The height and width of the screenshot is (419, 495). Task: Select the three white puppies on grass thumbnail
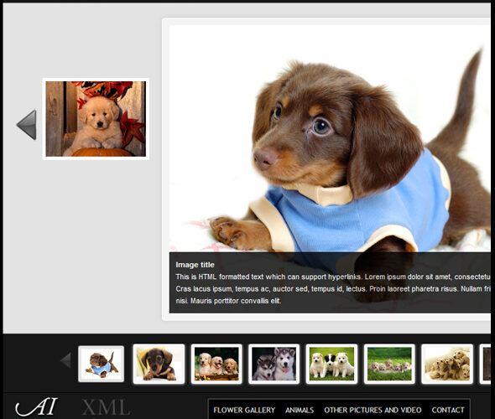point(331,364)
